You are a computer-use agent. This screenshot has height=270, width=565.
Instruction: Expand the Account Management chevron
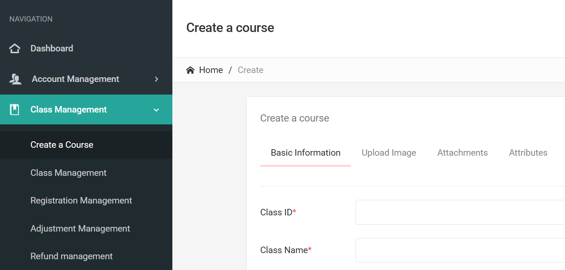click(x=156, y=79)
